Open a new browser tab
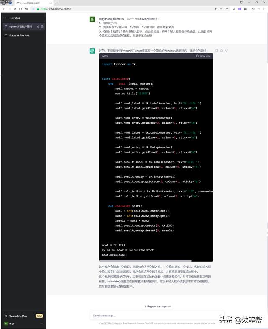The width and height of the screenshot is (268, 329). click(57, 3)
